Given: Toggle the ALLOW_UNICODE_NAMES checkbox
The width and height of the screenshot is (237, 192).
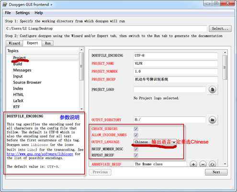Looking at the screenshot, I should (x=136, y=135).
